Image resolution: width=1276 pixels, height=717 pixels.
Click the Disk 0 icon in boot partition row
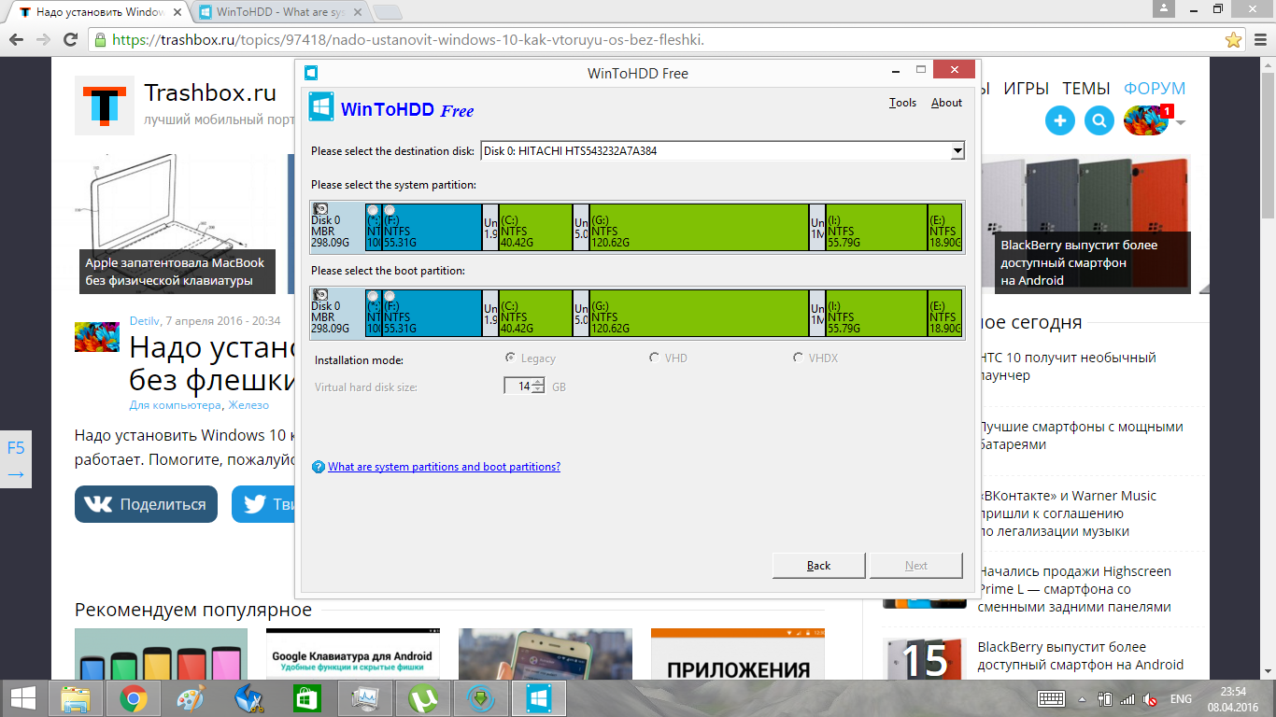[320, 295]
